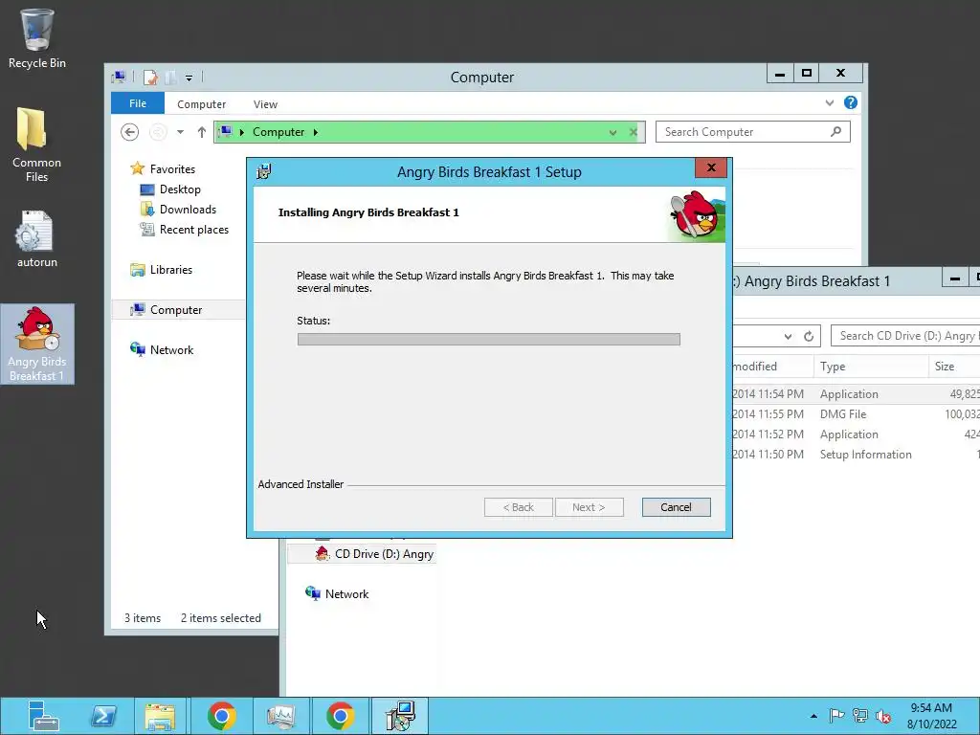Image resolution: width=980 pixels, height=735 pixels.
Task: Open address dropdown in CD Drive window
Action: 788,336
